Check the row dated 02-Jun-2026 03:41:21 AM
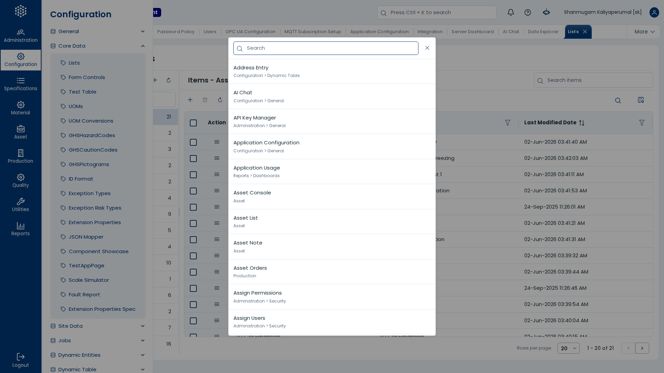This screenshot has width=664, height=373. (193, 223)
